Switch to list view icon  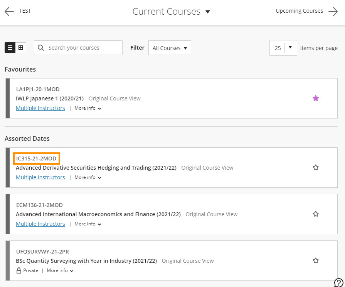[10, 48]
